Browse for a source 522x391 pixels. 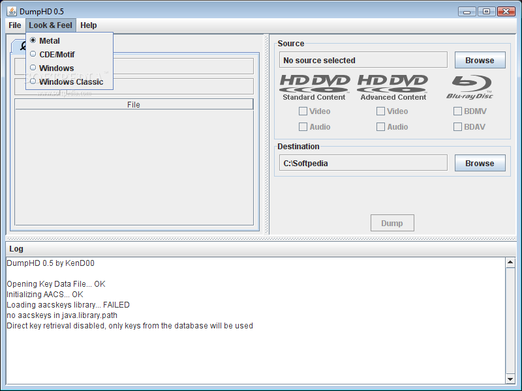coord(480,60)
